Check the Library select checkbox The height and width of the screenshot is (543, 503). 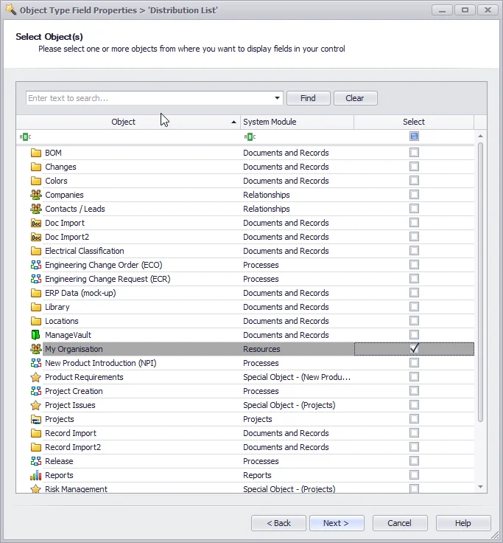414,307
